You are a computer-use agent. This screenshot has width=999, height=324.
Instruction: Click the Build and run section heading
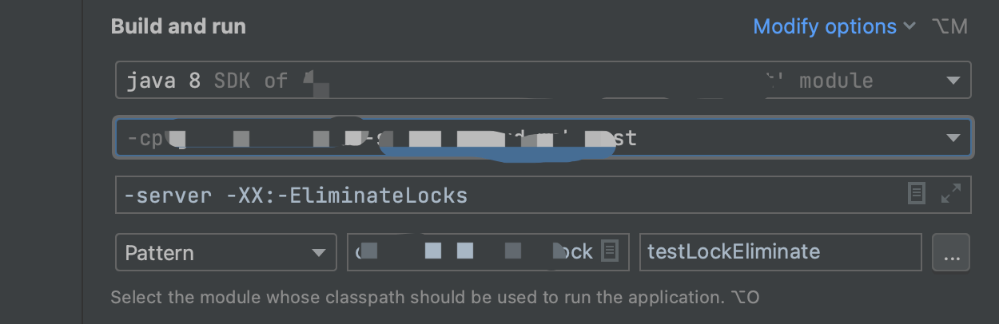point(178,26)
